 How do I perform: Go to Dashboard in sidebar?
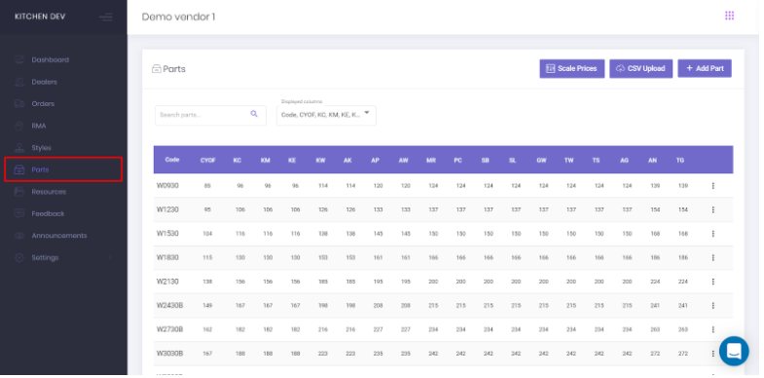pyautogui.click(x=51, y=60)
